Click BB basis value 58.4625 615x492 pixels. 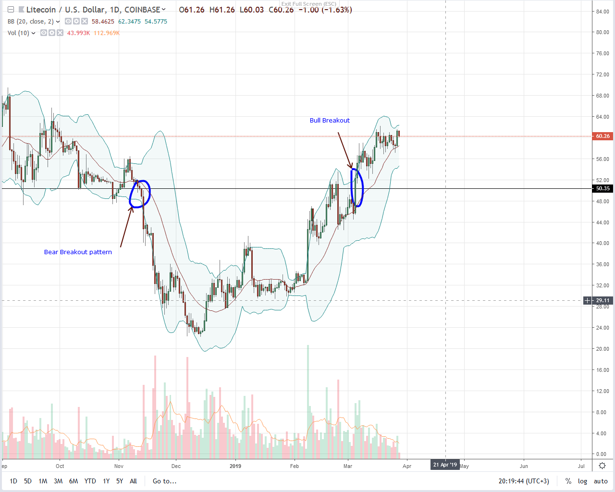point(103,22)
